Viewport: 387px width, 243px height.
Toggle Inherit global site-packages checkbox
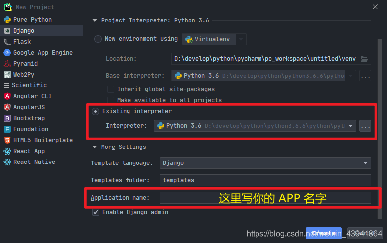(111, 89)
